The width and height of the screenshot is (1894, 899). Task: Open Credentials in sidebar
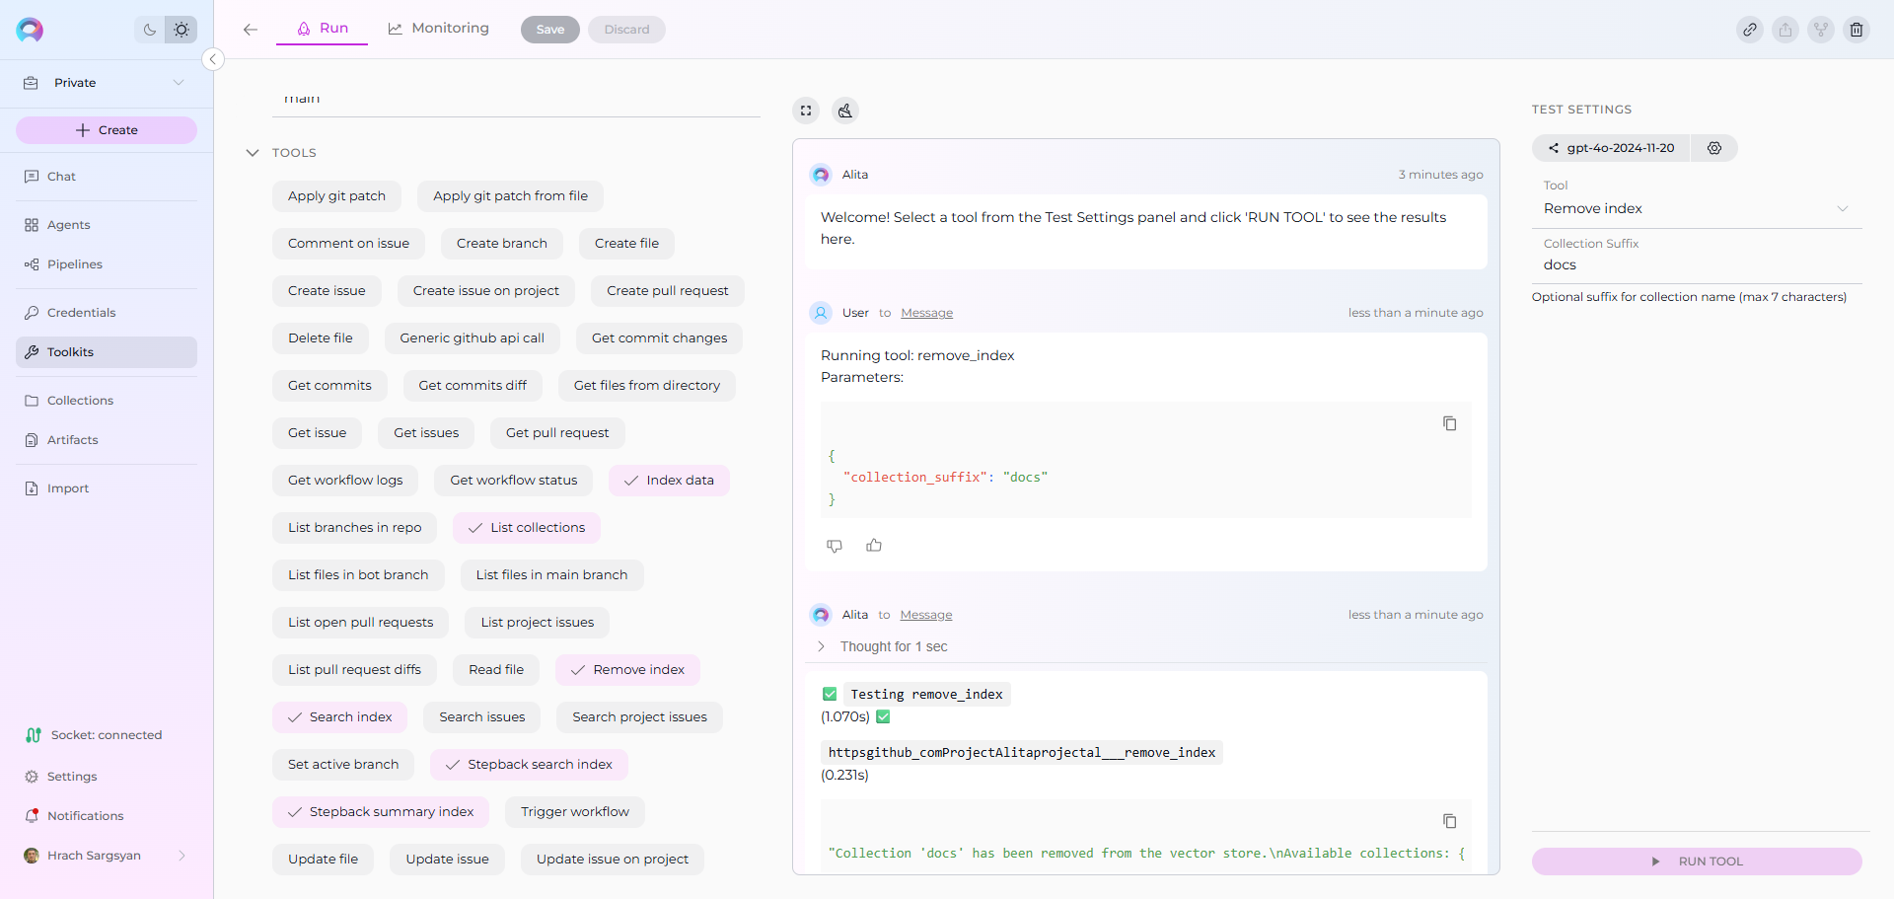point(107,313)
